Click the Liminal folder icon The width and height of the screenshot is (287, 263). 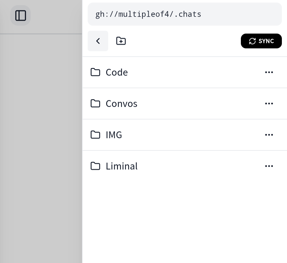tap(95, 166)
